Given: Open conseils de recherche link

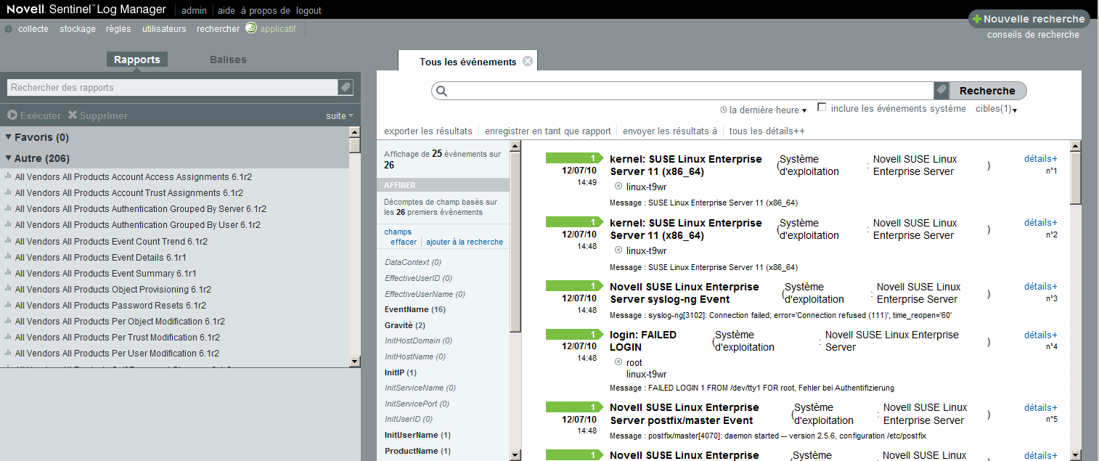Looking at the screenshot, I should pos(1033,35).
